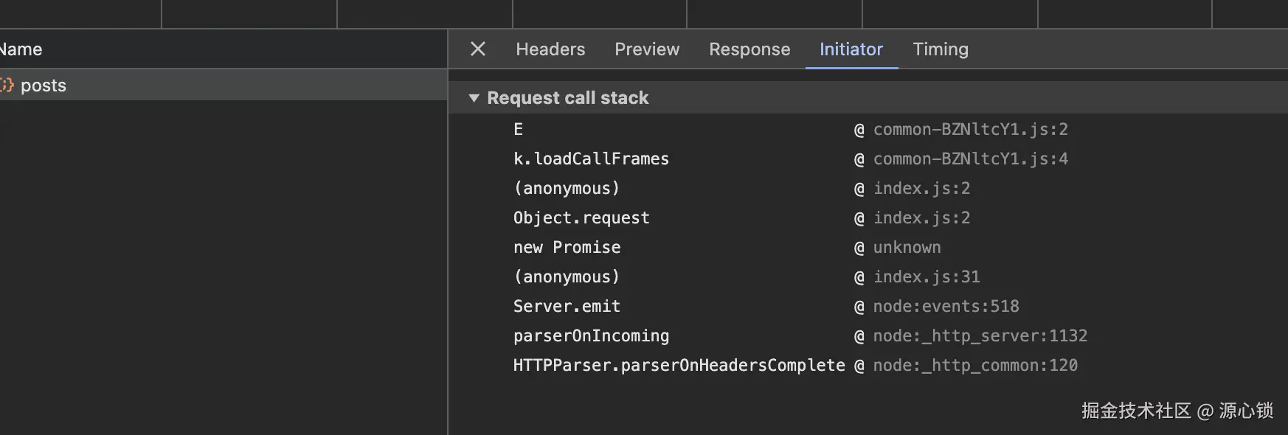The image size is (1288, 435).
Task: Open common-BZNltcY1.js:2 source link
Action: coord(970,130)
